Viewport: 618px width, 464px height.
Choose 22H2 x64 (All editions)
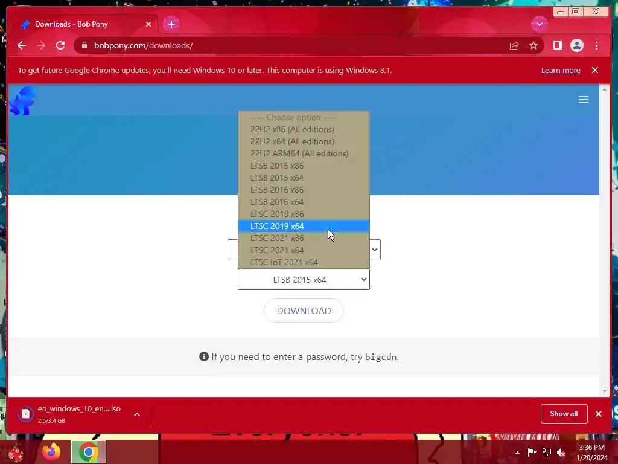[x=304, y=141]
